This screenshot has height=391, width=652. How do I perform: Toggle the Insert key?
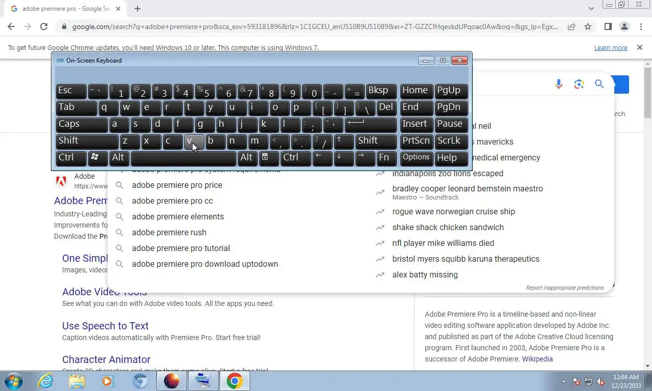point(417,125)
